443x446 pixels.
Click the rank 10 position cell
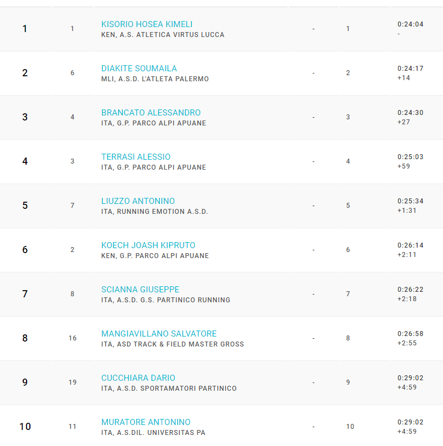coord(25,426)
